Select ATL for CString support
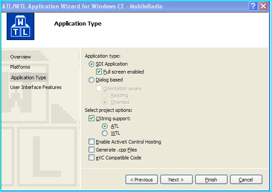Image resolution: width=272 pixels, height=192 pixels. coord(105,126)
